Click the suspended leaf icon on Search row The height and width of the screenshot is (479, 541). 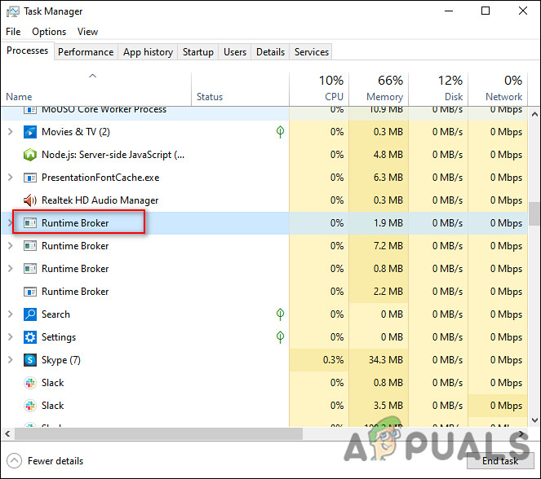tap(280, 314)
